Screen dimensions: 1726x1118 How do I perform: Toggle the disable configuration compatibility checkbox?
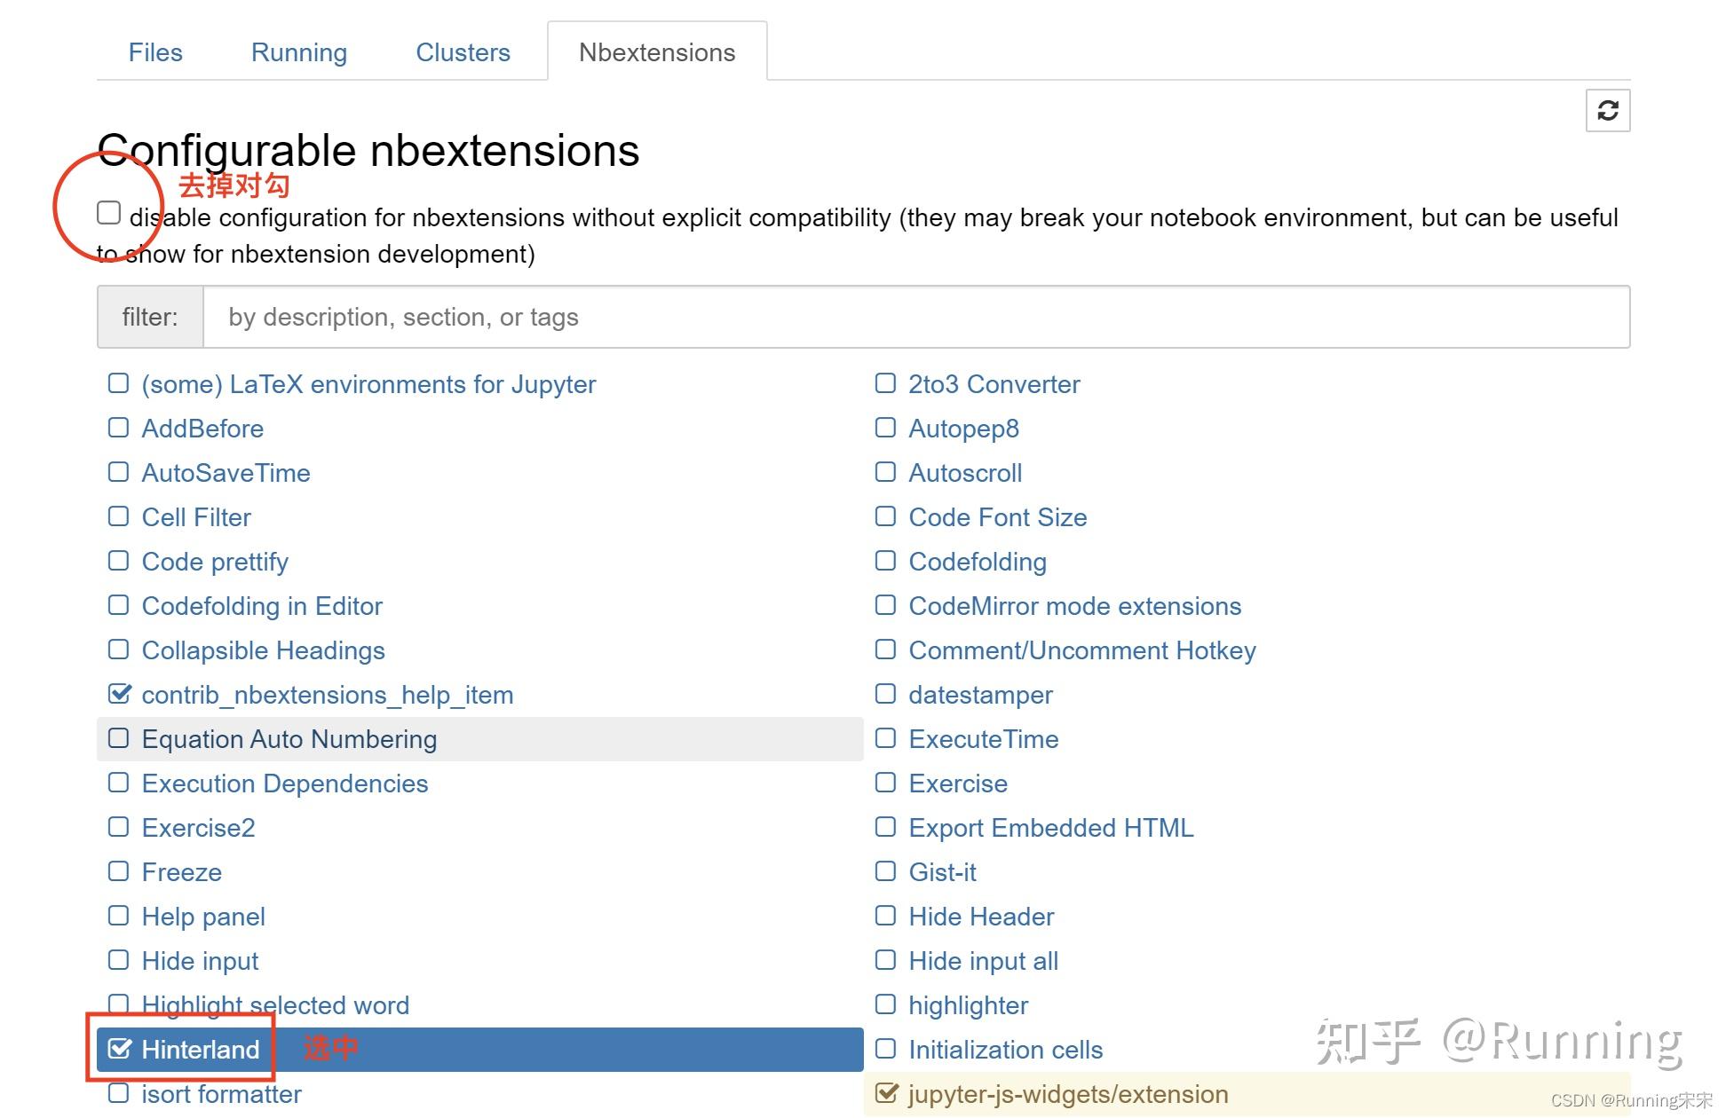(x=109, y=213)
